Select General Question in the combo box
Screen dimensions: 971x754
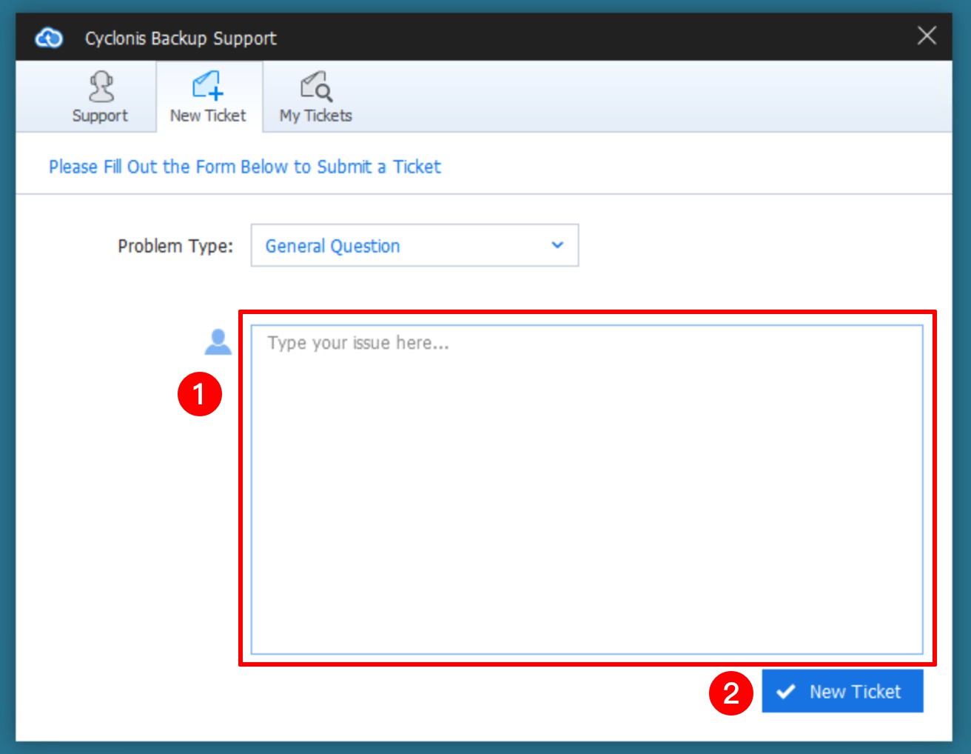pos(331,245)
